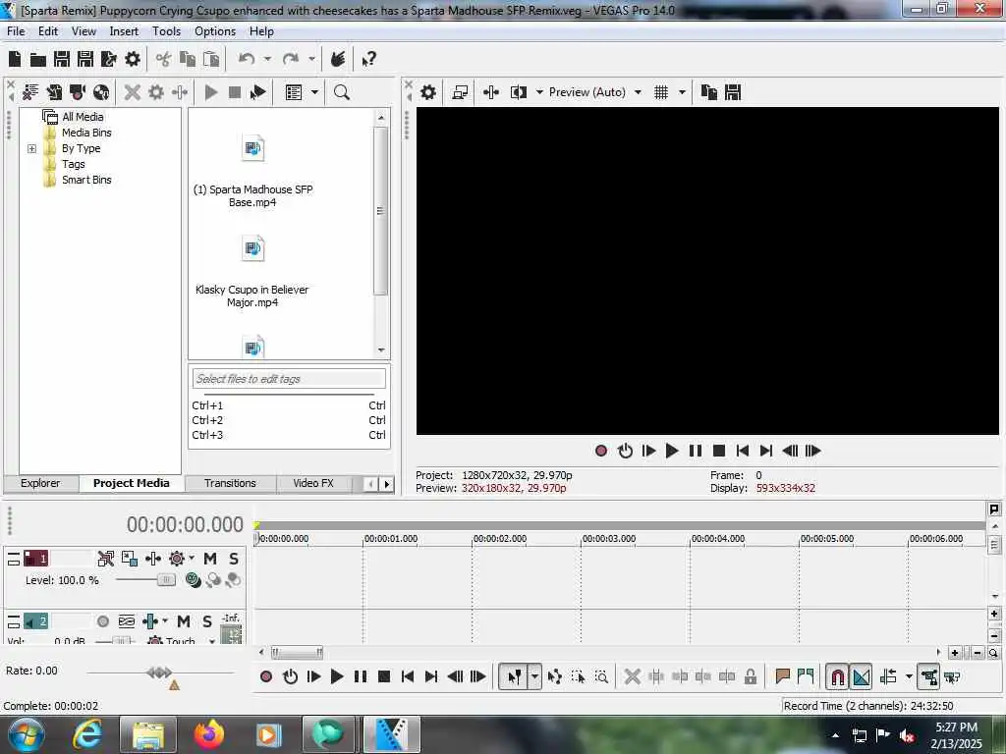Open project properties gear in main toolbar
This screenshot has width=1006, height=754.
point(133,59)
